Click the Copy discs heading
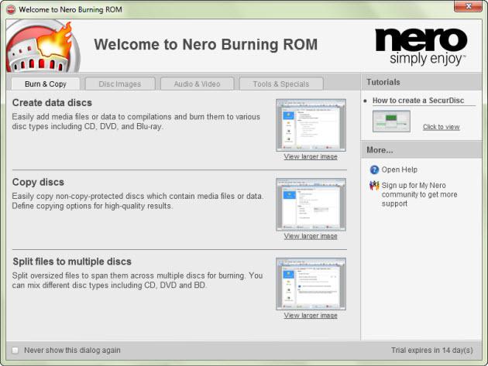Image resolution: width=488 pixels, height=366 pixels. [x=38, y=182]
